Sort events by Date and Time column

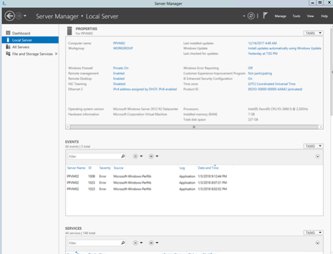click(208, 168)
